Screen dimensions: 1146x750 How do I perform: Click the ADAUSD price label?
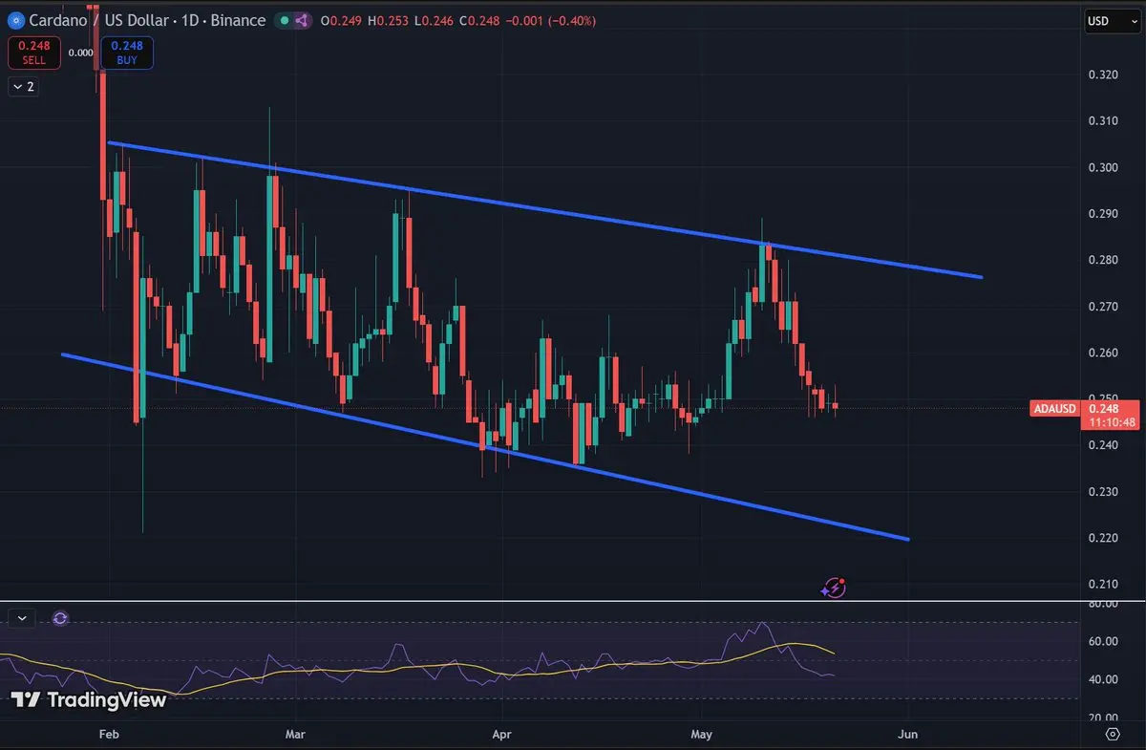pyautogui.click(x=1054, y=409)
